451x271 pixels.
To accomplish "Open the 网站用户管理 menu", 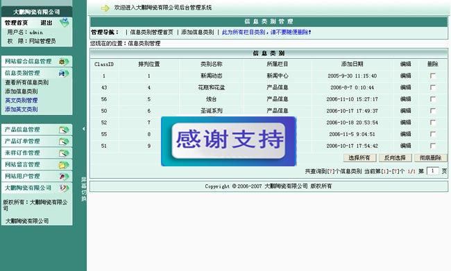I will click(22, 177).
